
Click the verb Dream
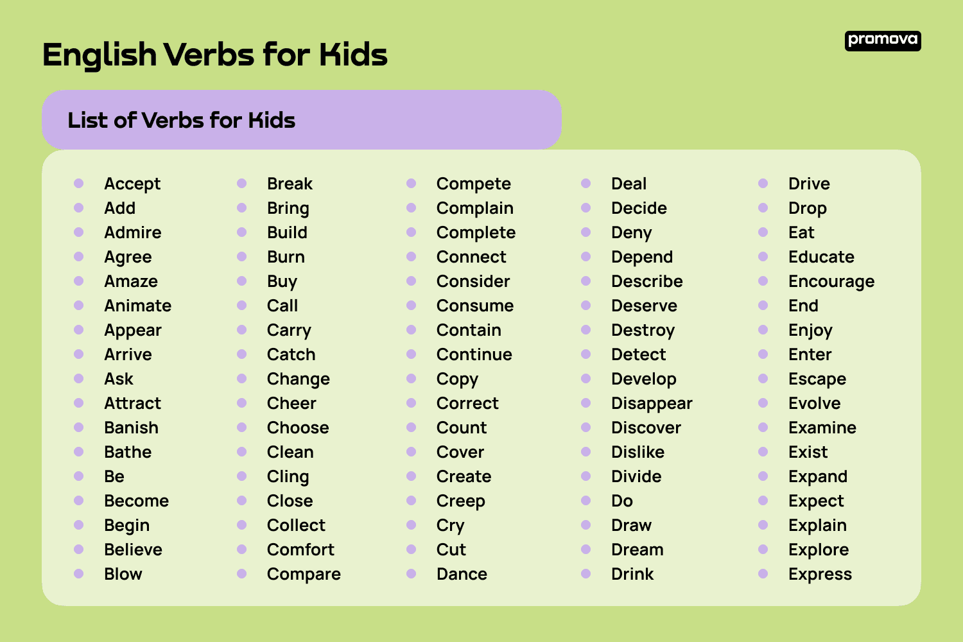point(637,550)
